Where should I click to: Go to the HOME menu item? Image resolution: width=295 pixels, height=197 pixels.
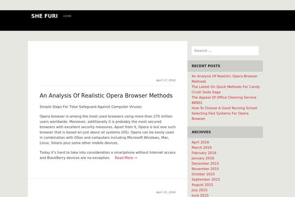pyautogui.click(x=67, y=16)
